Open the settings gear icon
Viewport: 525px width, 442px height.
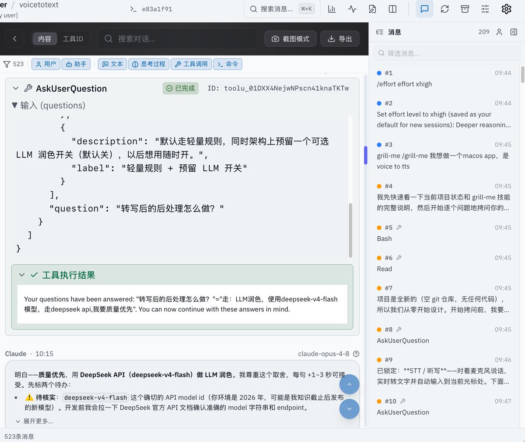(506, 9)
